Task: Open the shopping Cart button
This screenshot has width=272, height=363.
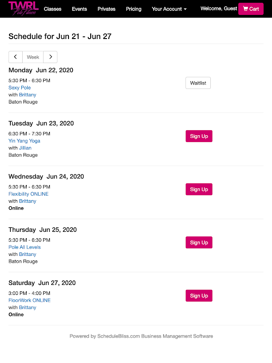Action: coord(251,9)
